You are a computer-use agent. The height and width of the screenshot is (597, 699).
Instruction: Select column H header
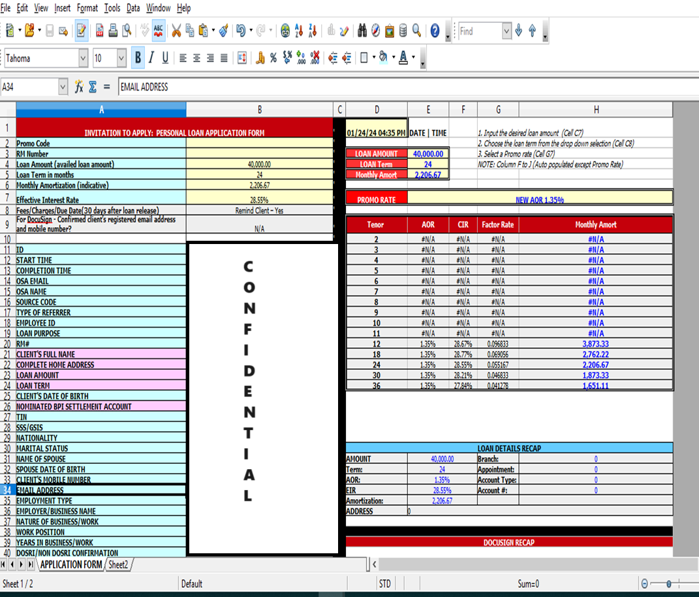click(596, 110)
